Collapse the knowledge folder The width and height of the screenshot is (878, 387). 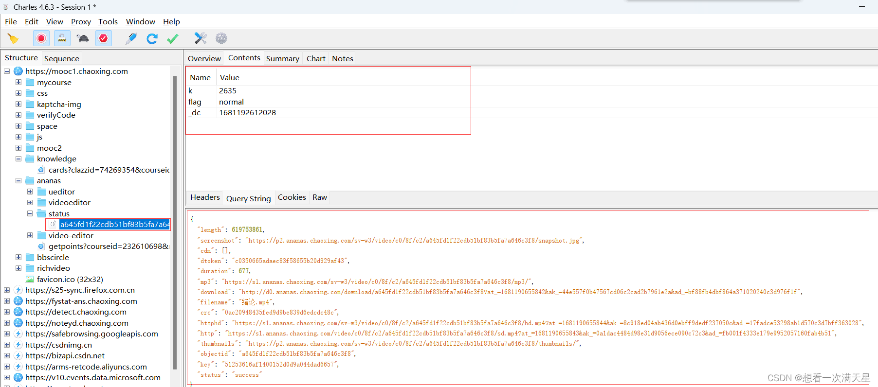(x=18, y=158)
